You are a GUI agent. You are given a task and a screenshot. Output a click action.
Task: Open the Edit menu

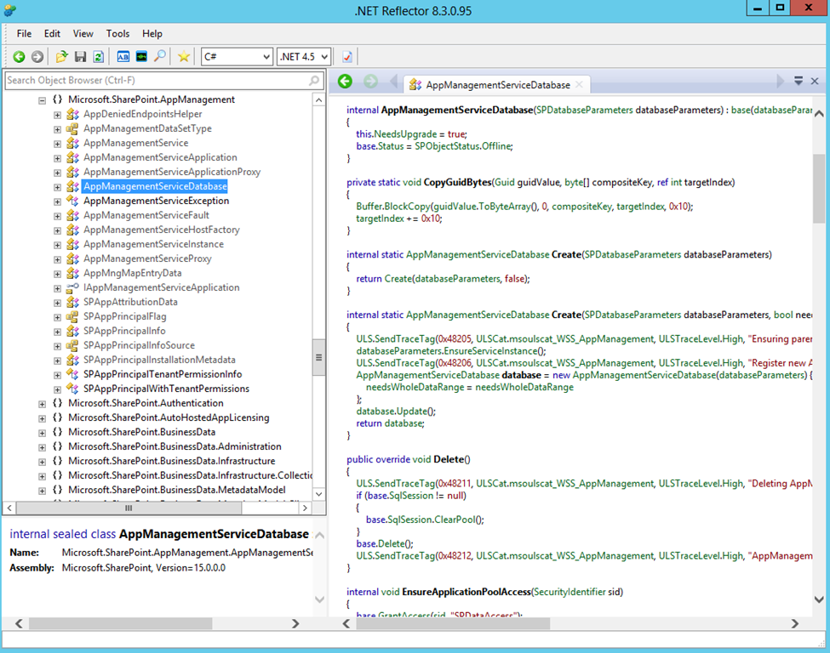click(52, 33)
